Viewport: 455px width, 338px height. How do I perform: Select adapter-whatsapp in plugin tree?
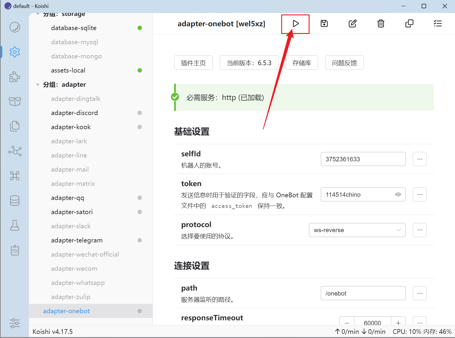pyautogui.click(x=91, y=283)
